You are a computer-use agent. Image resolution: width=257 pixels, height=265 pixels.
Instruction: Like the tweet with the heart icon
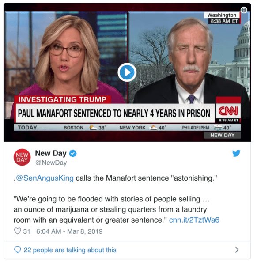tap(17, 231)
